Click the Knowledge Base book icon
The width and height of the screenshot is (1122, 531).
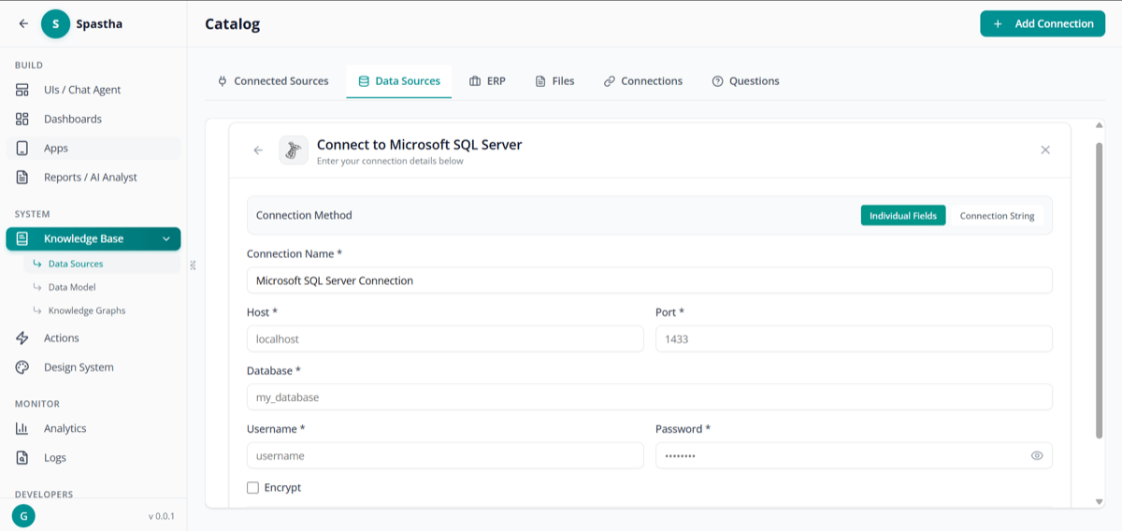(22, 238)
